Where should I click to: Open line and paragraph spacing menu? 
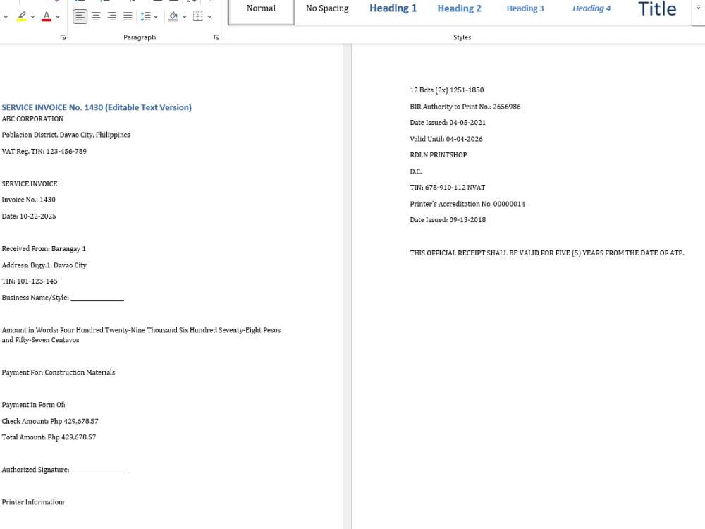pos(146,17)
